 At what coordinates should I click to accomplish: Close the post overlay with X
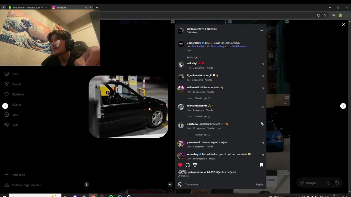pos(343,25)
